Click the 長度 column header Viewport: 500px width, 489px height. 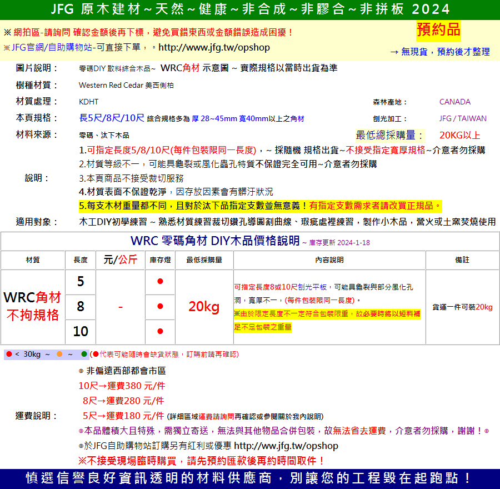(x=81, y=260)
